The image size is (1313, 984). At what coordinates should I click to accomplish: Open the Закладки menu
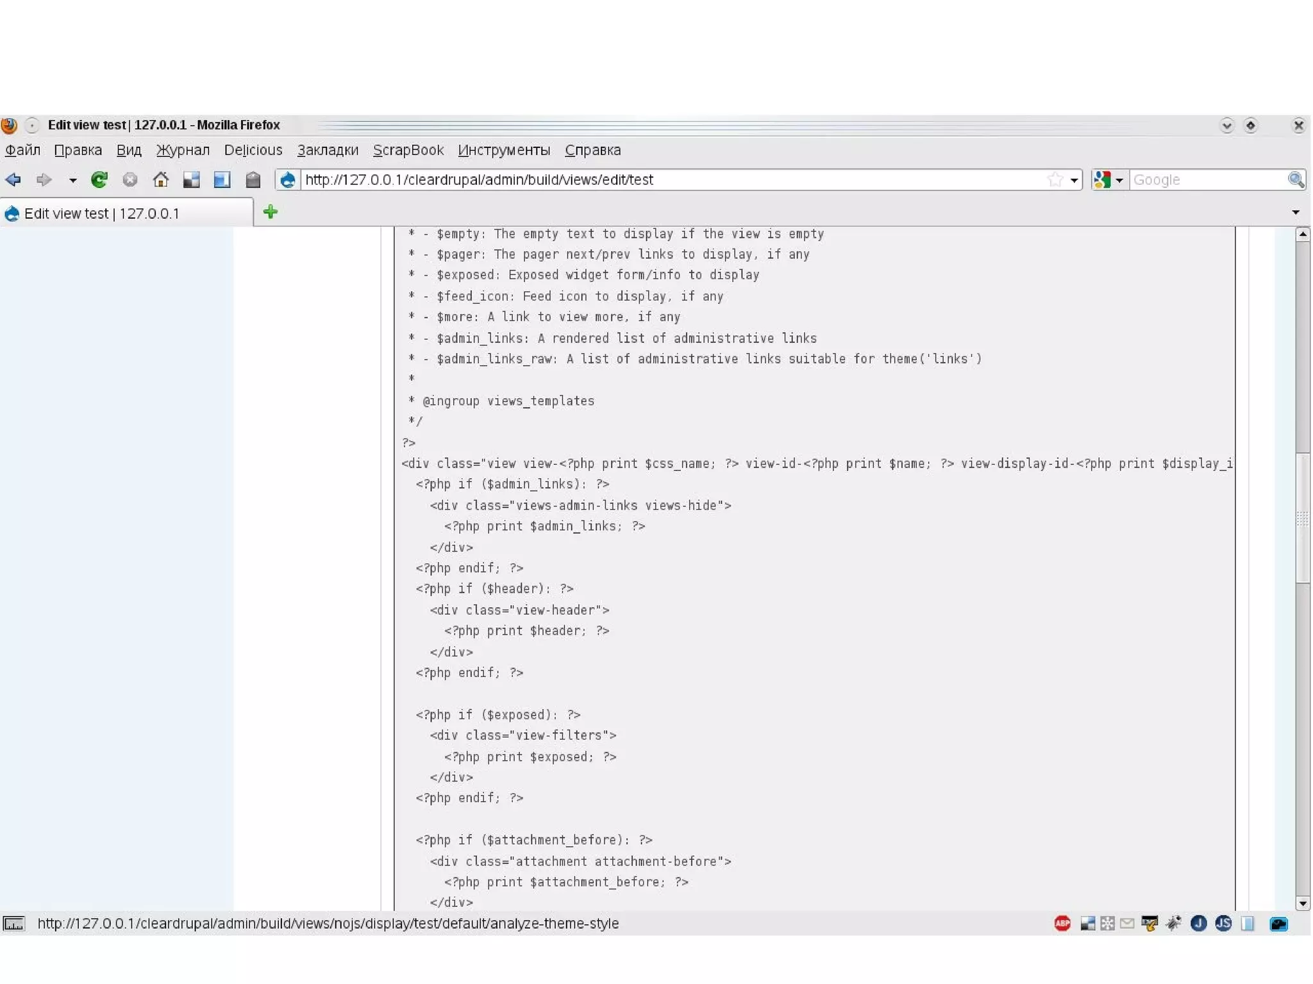pyautogui.click(x=327, y=150)
